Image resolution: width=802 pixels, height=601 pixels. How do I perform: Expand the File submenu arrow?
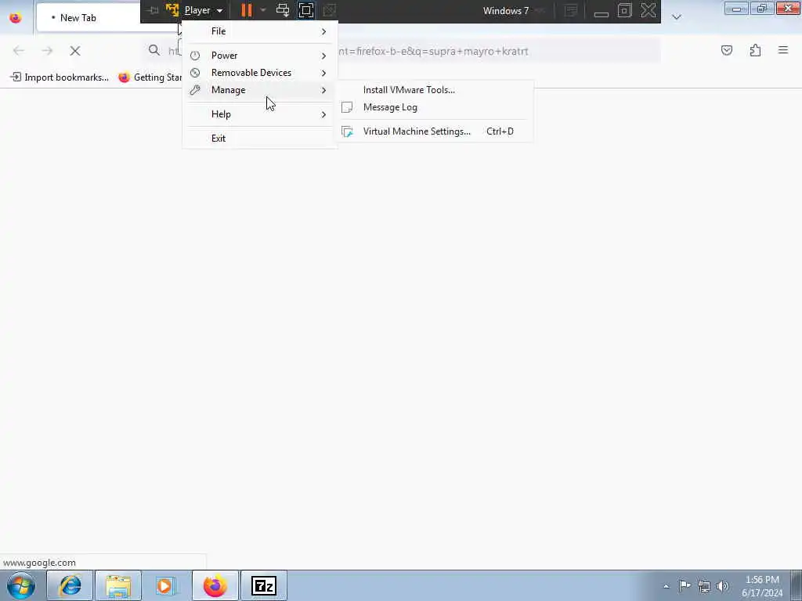pos(323,31)
